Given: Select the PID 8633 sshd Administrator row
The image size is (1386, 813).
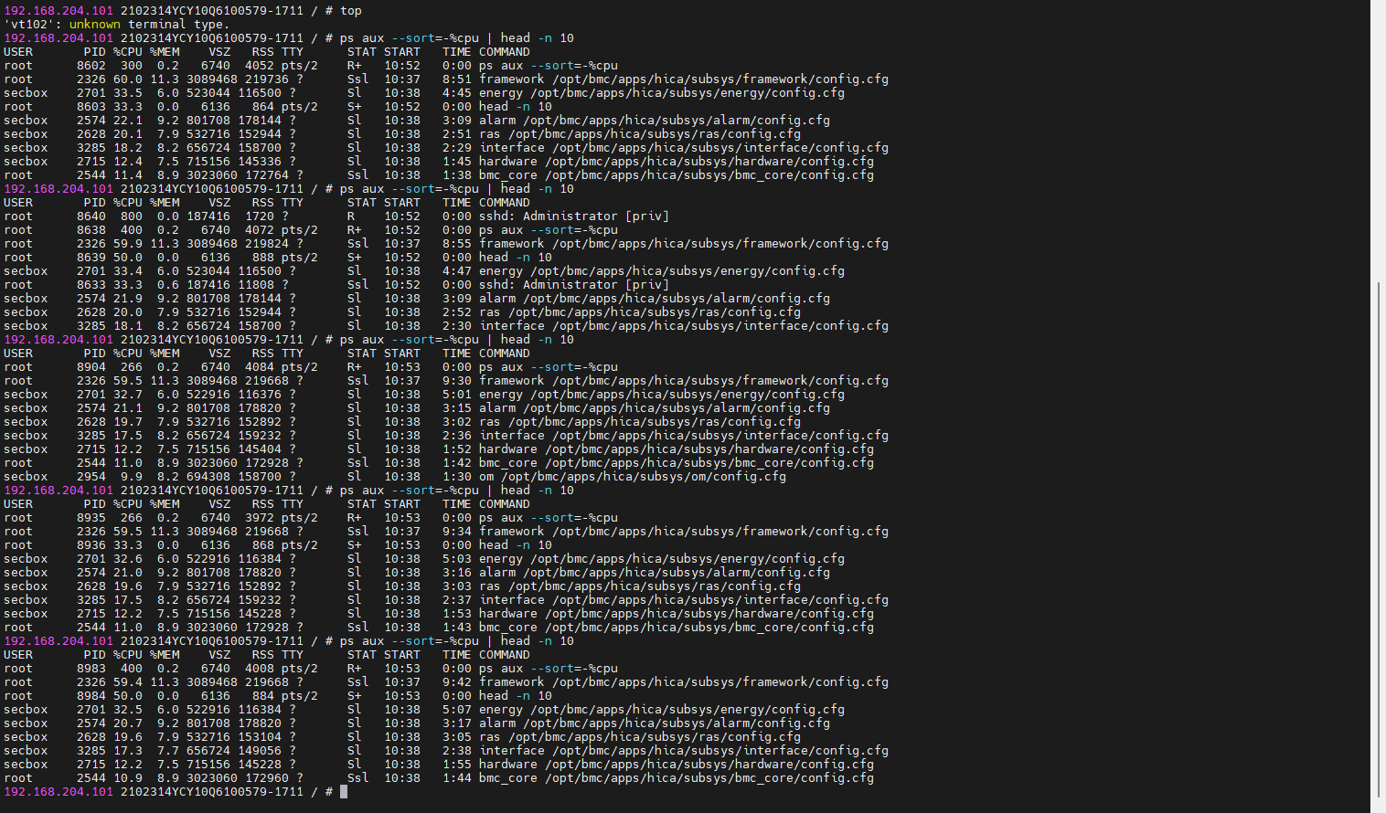Looking at the screenshot, I should [x=336, y=285].
